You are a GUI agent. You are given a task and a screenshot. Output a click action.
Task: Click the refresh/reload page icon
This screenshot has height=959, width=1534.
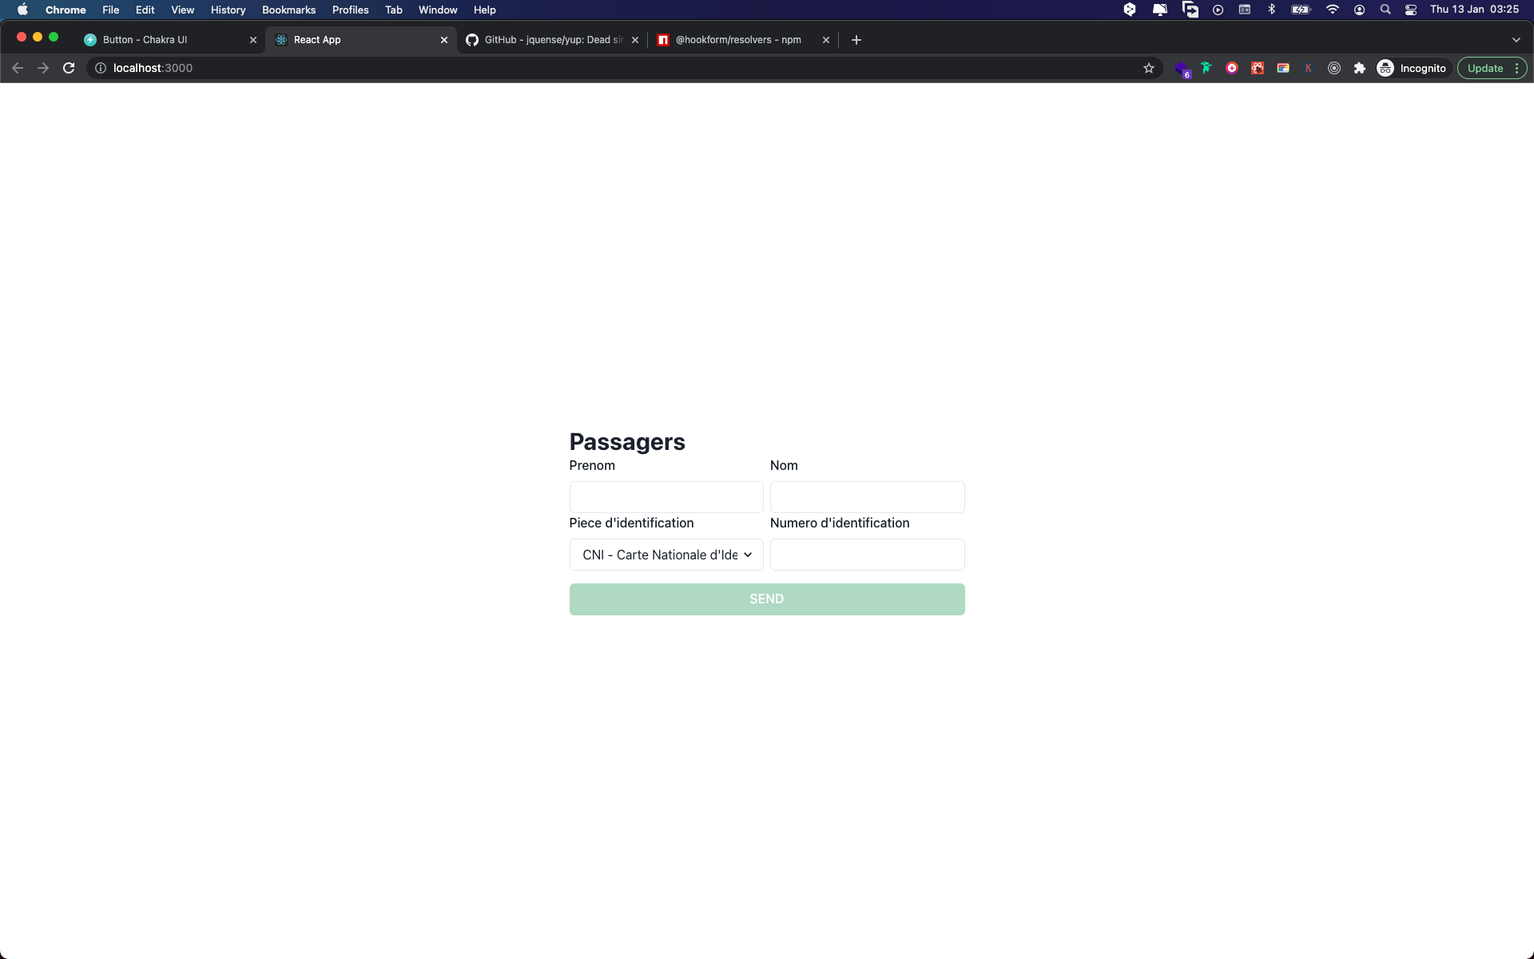(x=69, y=67)
